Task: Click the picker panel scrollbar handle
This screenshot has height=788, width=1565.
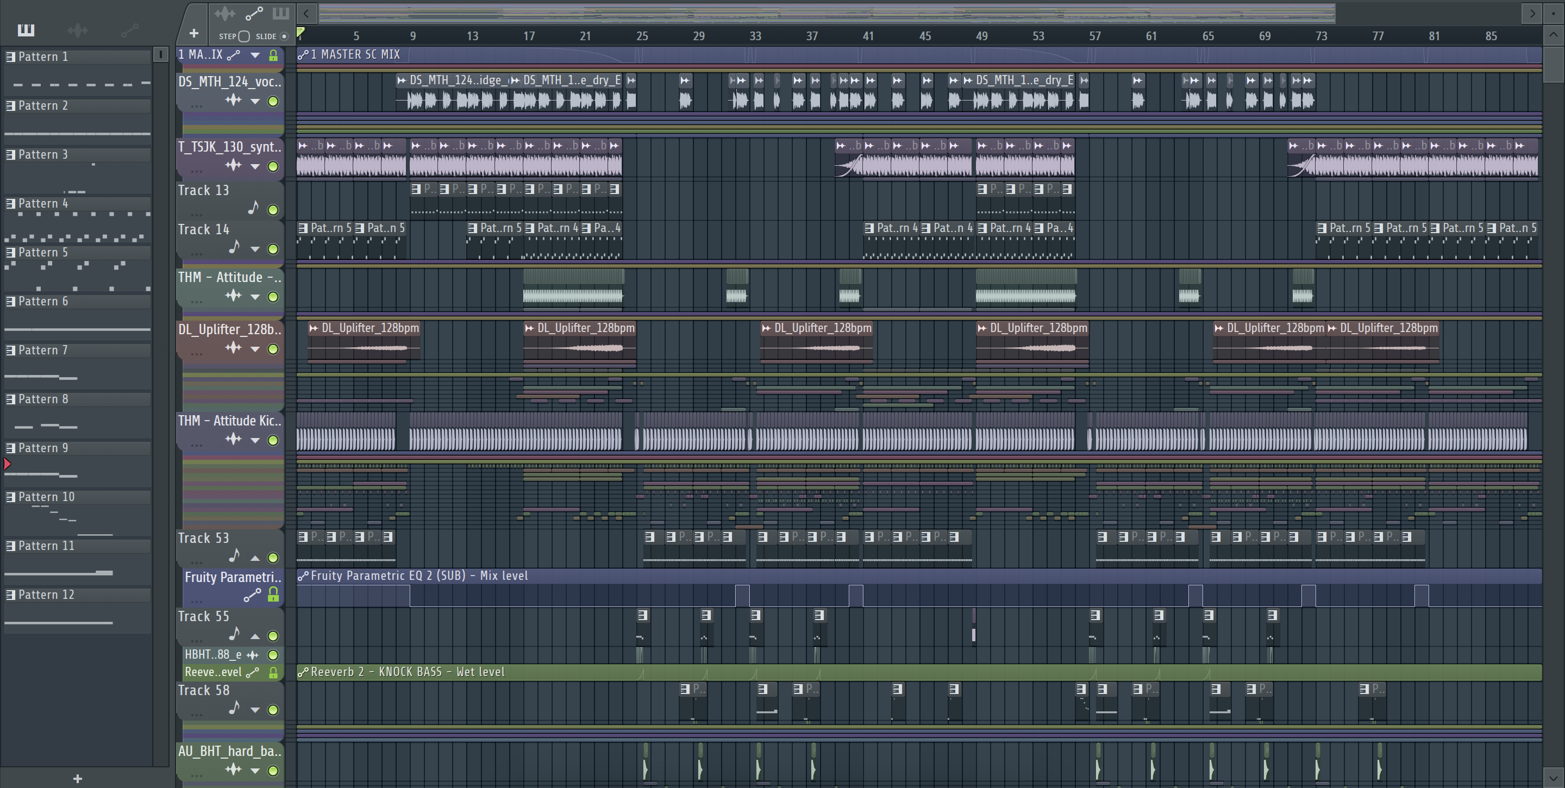Action: pyautogui.click(x=160, y=55)
